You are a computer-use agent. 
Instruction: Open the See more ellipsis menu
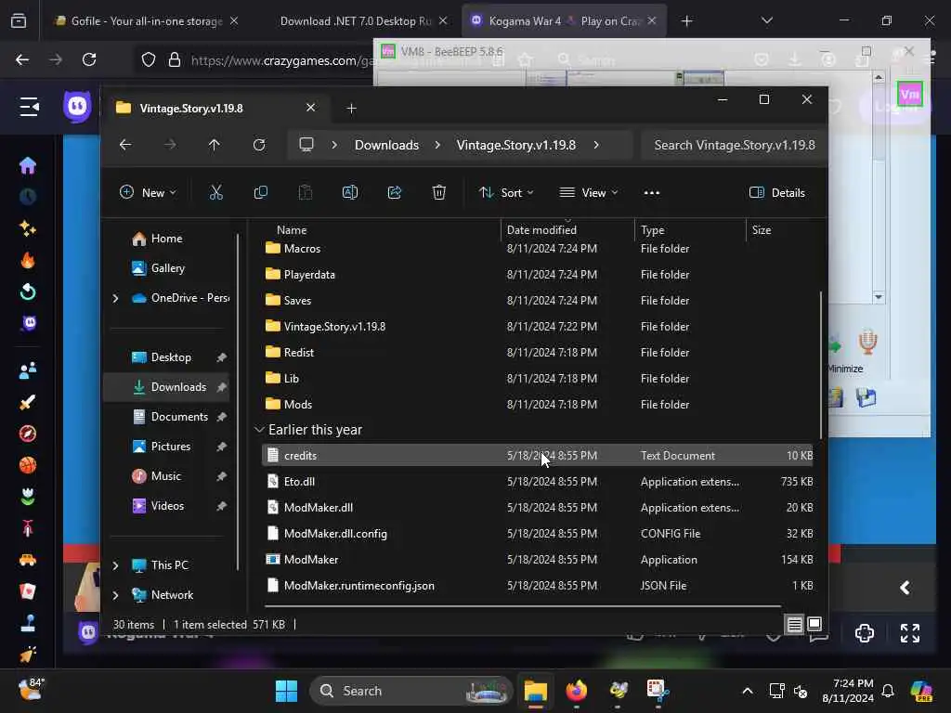[x=651, y=193]
